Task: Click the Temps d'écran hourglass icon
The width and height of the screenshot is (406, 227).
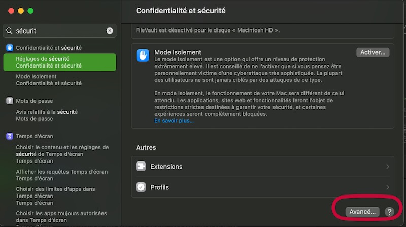Action: 10,136
